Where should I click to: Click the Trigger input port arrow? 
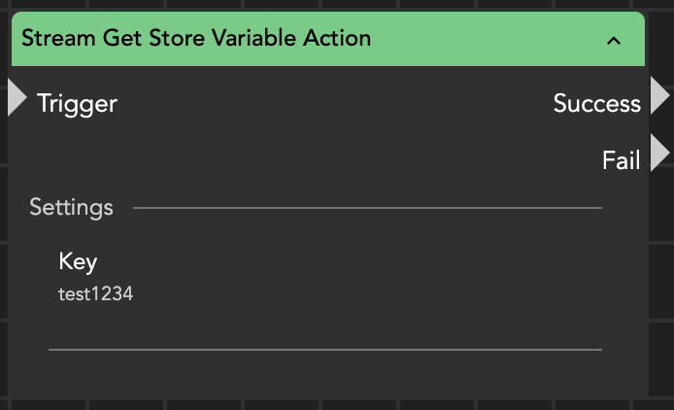(17, 99)
